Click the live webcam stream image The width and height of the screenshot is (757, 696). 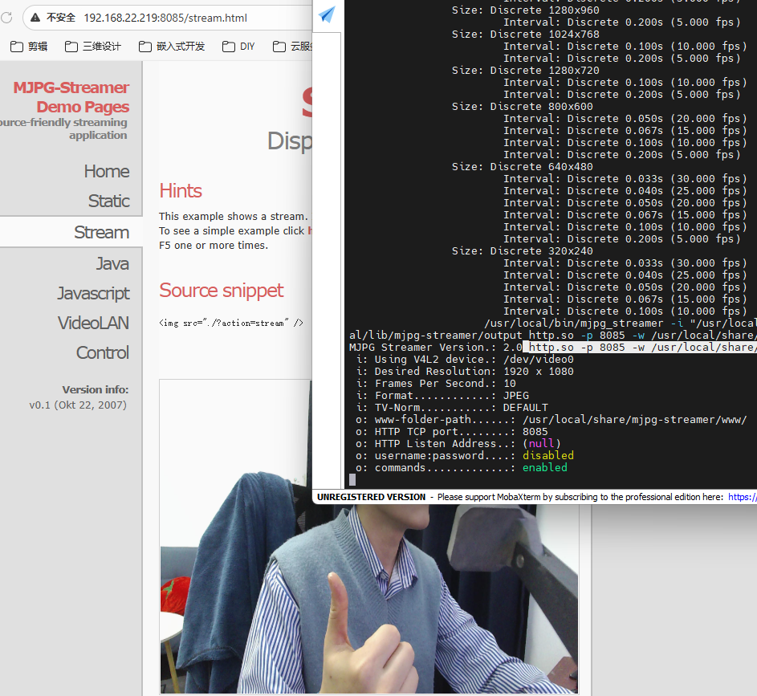tap(368, 536)
